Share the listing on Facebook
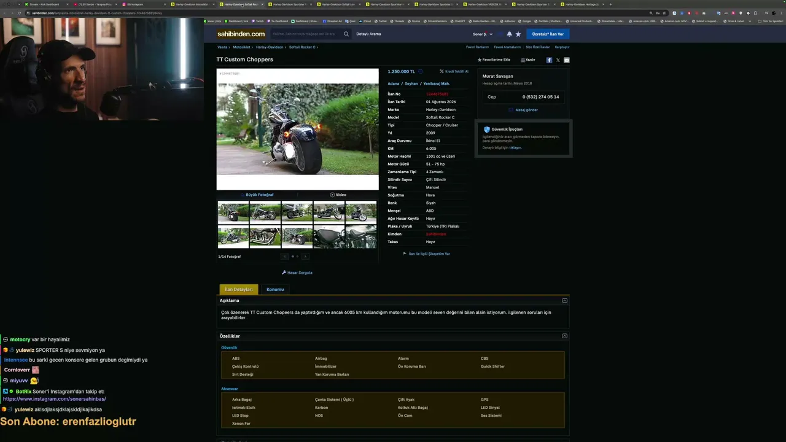 pos(549,60)
